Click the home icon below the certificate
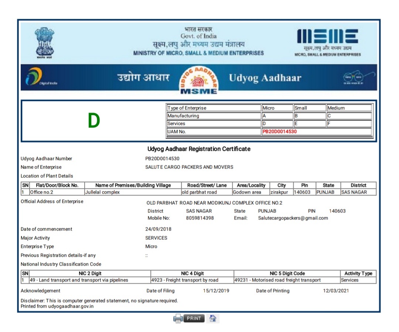The image size is (399, 332). (212, 318)
